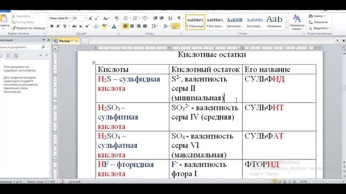Click Изменить стили button
346x194 pixels.
tap(297, 23)
